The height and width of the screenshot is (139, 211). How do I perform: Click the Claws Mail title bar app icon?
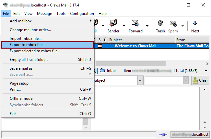(x=6, y=5)
